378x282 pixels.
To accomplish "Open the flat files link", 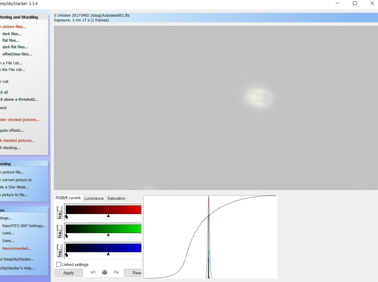I will (x=11, y=40).
